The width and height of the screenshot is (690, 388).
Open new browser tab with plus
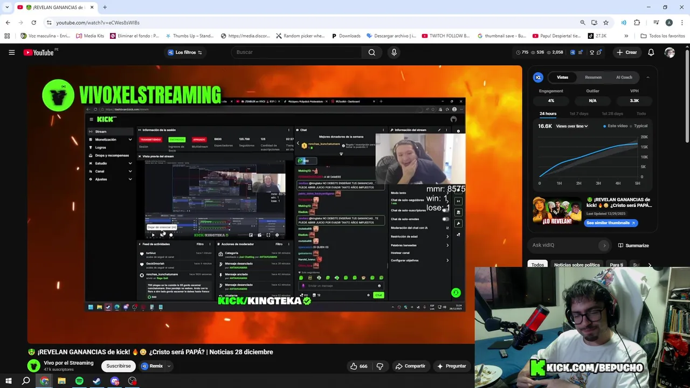[x=105, y=7]
